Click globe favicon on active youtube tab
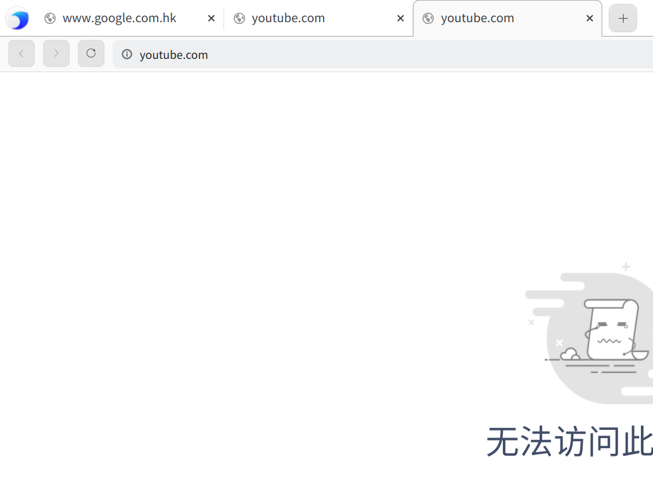This screenshot has height=478, width=653. [x=428, y=18]
